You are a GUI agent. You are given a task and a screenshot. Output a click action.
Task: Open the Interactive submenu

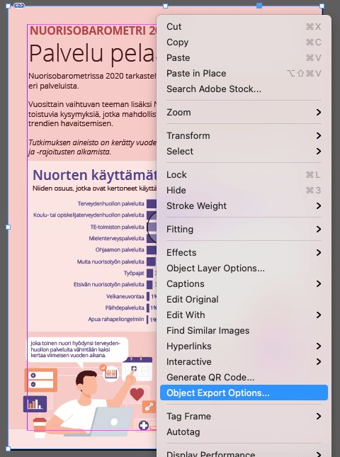pos(244,361)
